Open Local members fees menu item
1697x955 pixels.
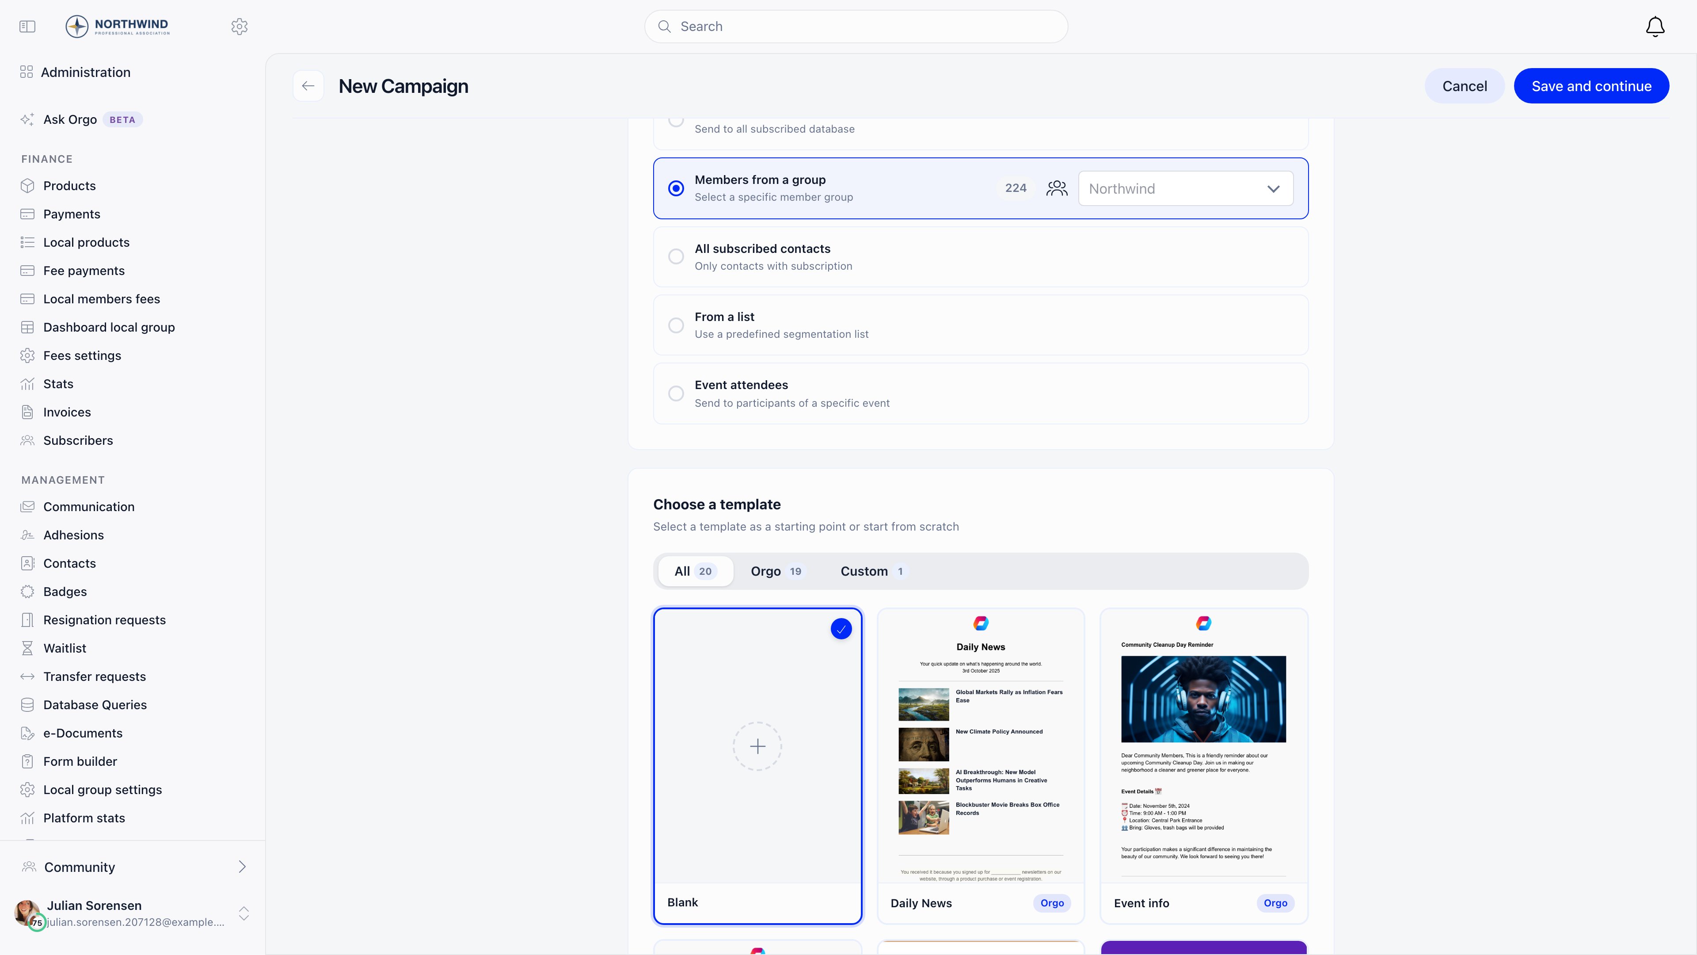[x=102, y=299]
